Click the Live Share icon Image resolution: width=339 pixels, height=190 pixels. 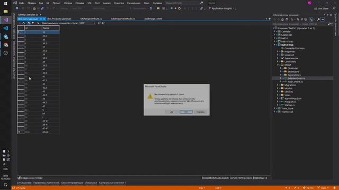(x=316, y=8)
